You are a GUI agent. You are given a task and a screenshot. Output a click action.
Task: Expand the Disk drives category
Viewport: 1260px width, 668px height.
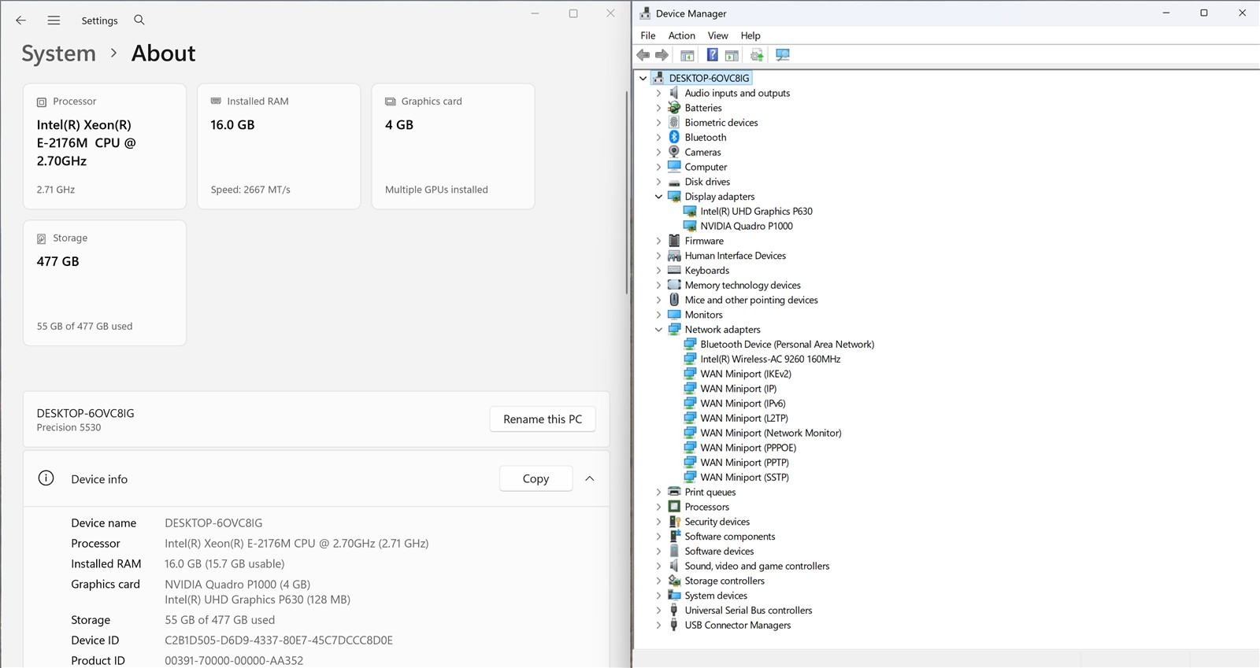point(659,182)
